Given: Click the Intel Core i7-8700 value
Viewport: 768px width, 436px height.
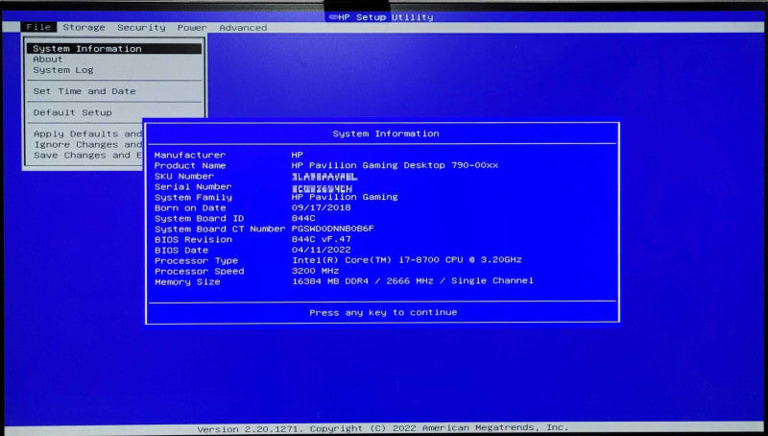Looking at the screenshot, I should [x=407, y=260].
